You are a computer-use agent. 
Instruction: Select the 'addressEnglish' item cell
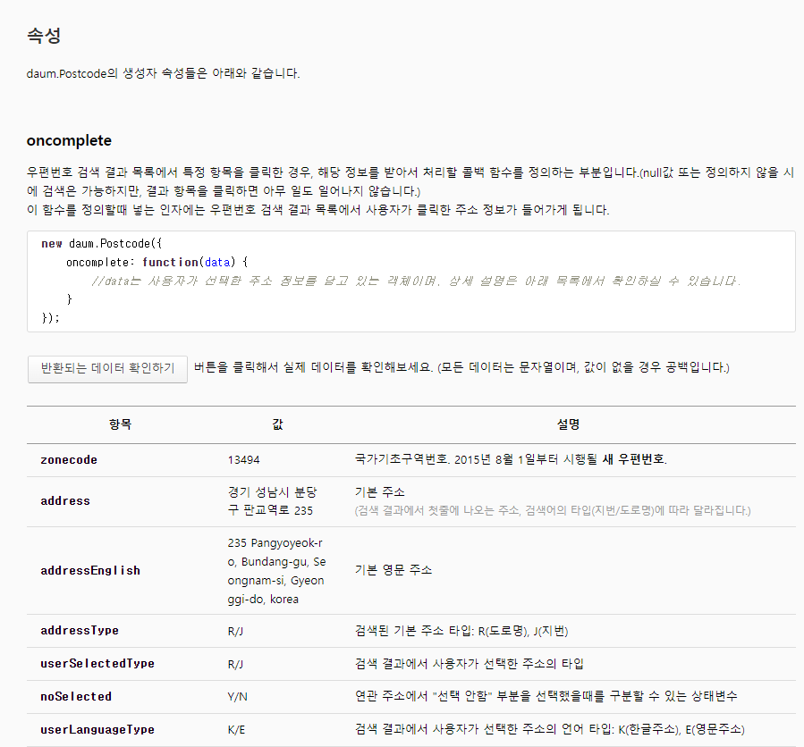pos(90,571)
